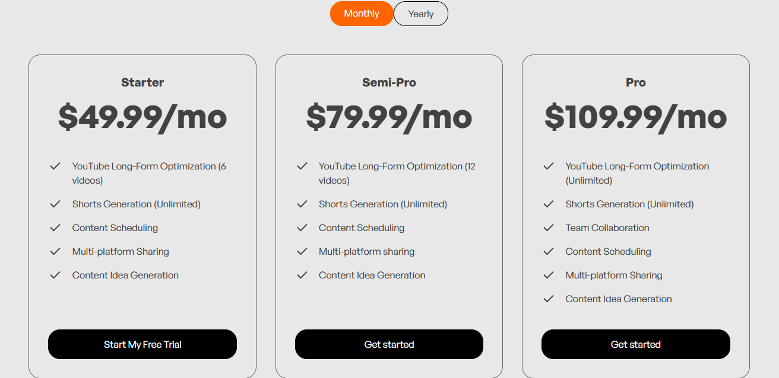Viewport: 779px width, 378px height.
Task: Click the $109.99/mo Pro price
Action: (635, 117)
